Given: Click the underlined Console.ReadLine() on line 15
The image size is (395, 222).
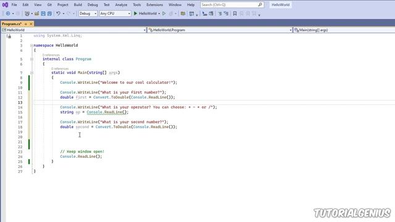Looking at the screenshot, I should (107, 112).
